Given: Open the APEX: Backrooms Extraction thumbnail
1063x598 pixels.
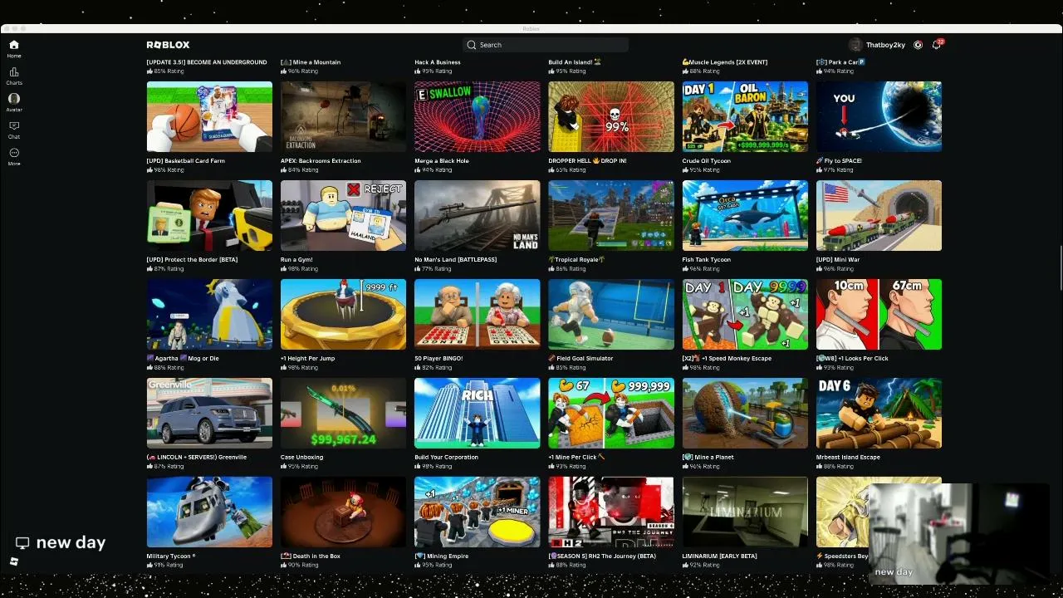Looking at the screenshot, I should pos(343,116).
